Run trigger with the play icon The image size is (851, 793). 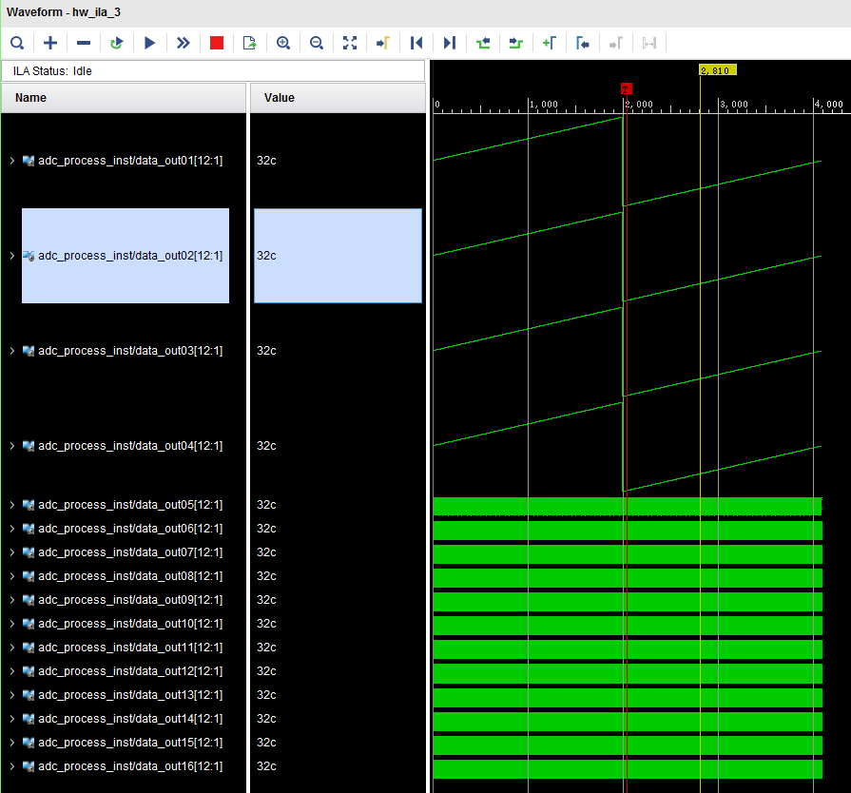click(x=150, y=43)
